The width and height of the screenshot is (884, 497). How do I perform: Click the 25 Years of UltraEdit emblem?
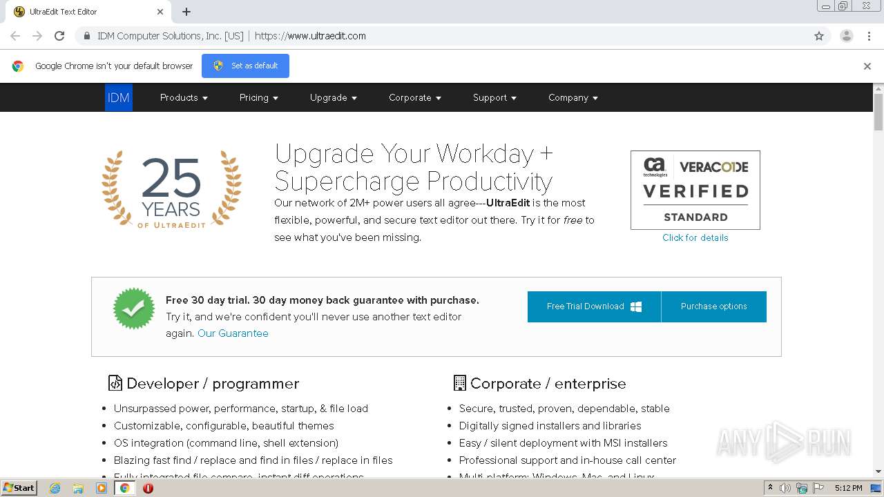(x=171, y=189)
